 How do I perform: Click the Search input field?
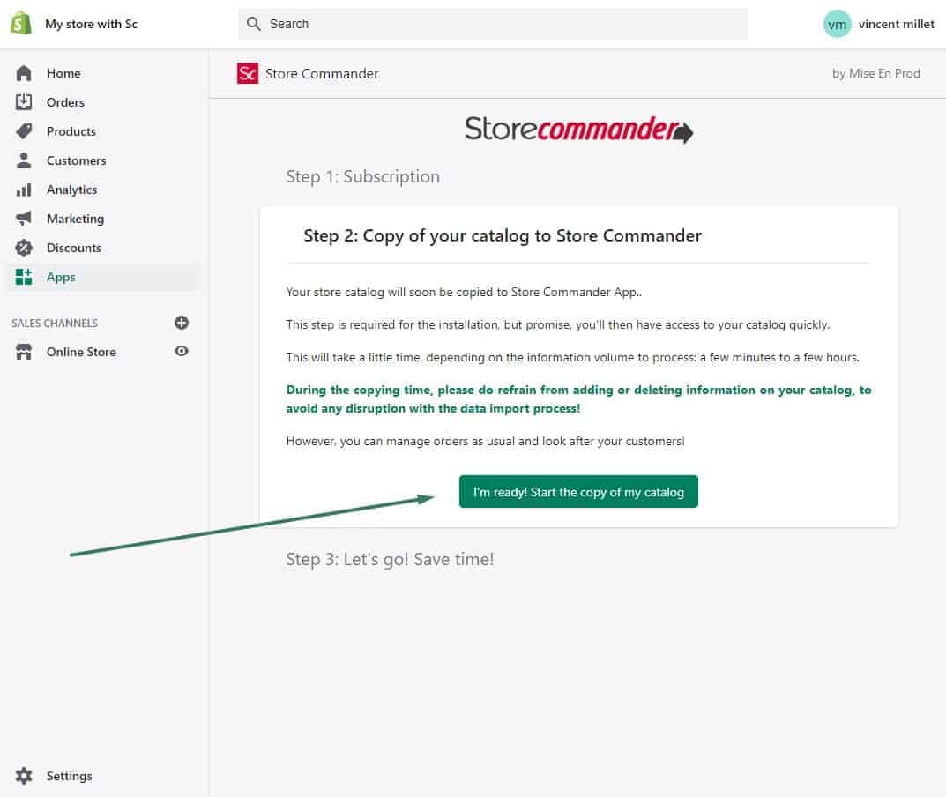[493, 24]
